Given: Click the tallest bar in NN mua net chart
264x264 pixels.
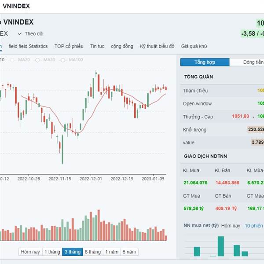Looking at the screenshot, I should click(221, 246).
